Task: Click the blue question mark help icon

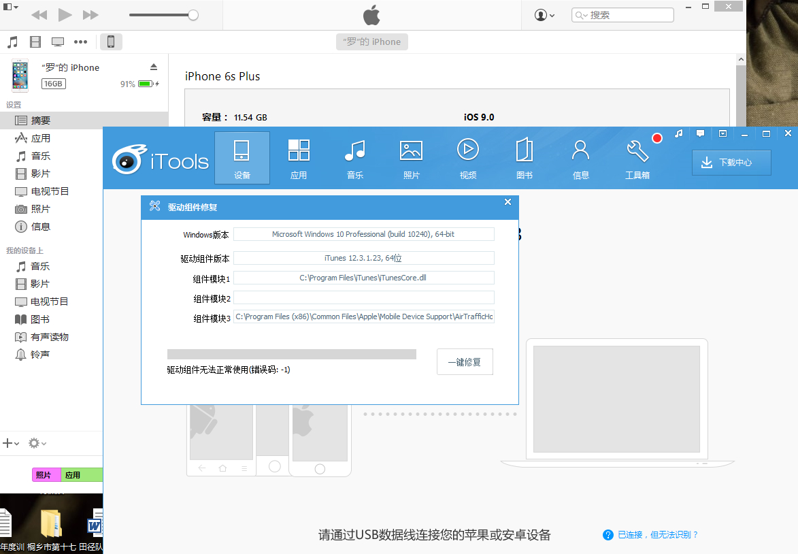Action: coord(608,535)
